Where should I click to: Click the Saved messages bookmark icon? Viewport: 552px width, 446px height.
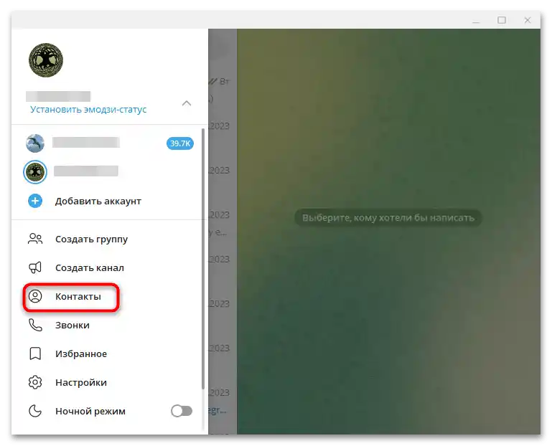[35, 354]
